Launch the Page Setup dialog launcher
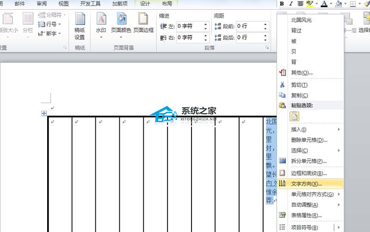Viewport: 370px width, 232px height. (65, 48)
